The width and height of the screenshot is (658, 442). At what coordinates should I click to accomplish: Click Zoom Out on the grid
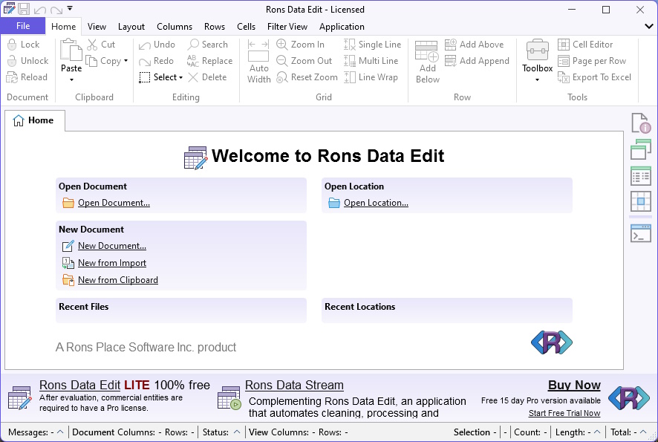tap(304, 61)
